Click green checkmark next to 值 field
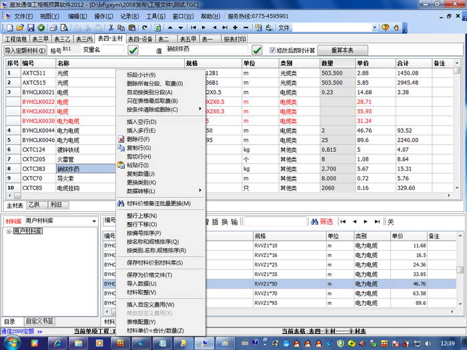 coord(257,50)
